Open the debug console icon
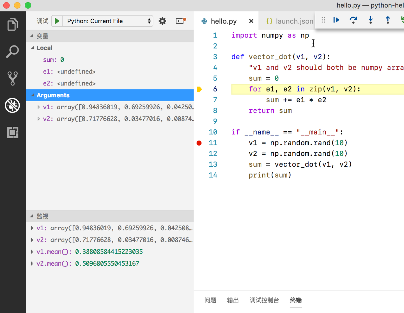The height and width of the screenshot is (313, 404). 181,21
